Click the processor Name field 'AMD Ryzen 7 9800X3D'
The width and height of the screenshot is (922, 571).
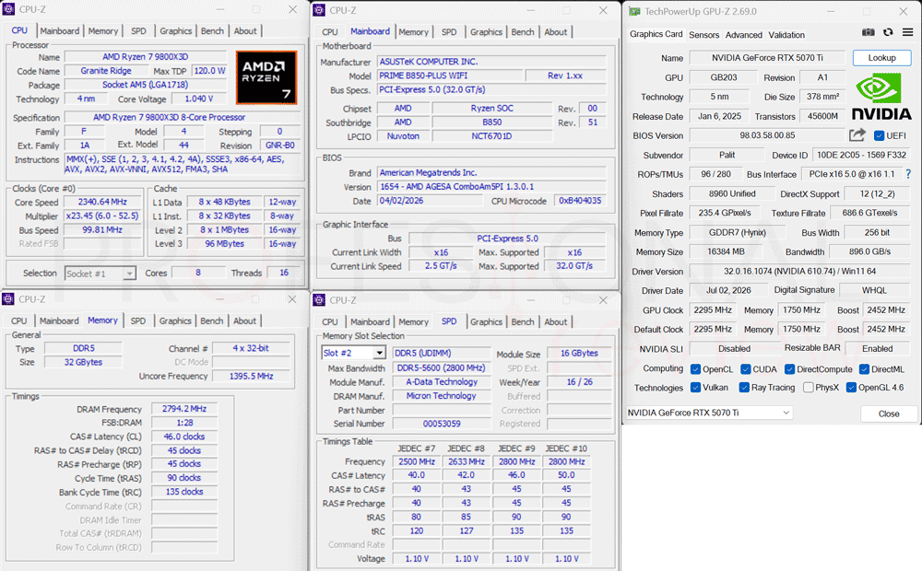[146, 57]
